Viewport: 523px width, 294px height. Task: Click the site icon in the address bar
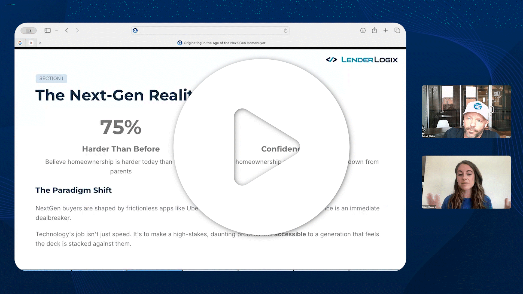pyautogui.click(x=135, y=30)
